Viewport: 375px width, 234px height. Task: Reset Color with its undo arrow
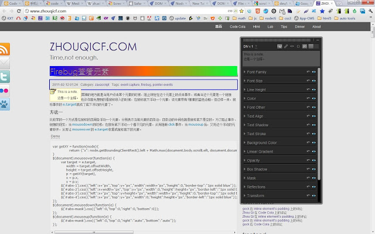pyautogui.click(x=308, y=98)
